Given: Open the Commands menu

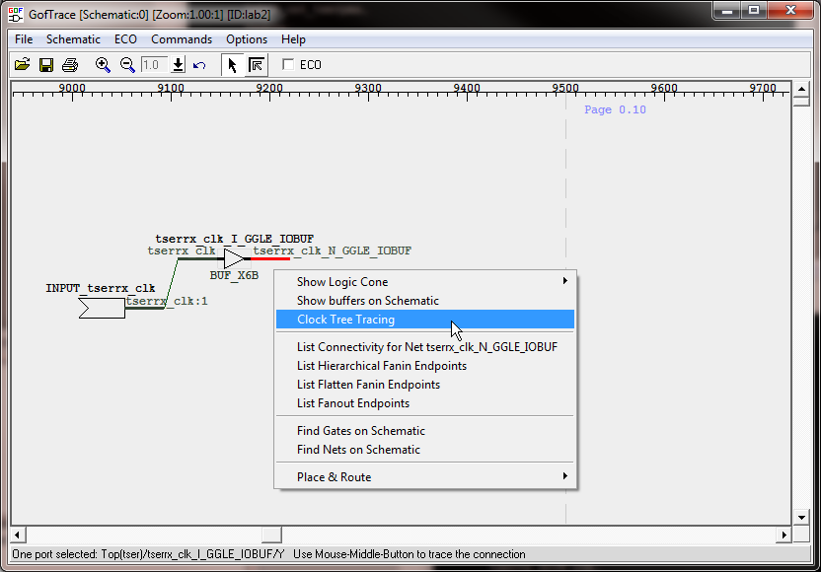Looking at the screenshot, I should click(182, 39).
